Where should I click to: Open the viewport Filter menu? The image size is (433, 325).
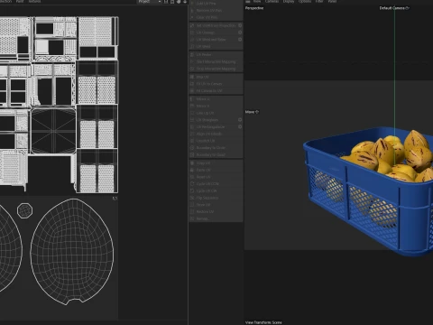(319, 2)
